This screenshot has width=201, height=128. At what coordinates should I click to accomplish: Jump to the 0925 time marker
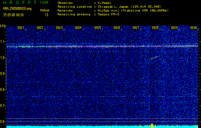tap(97, 28)
